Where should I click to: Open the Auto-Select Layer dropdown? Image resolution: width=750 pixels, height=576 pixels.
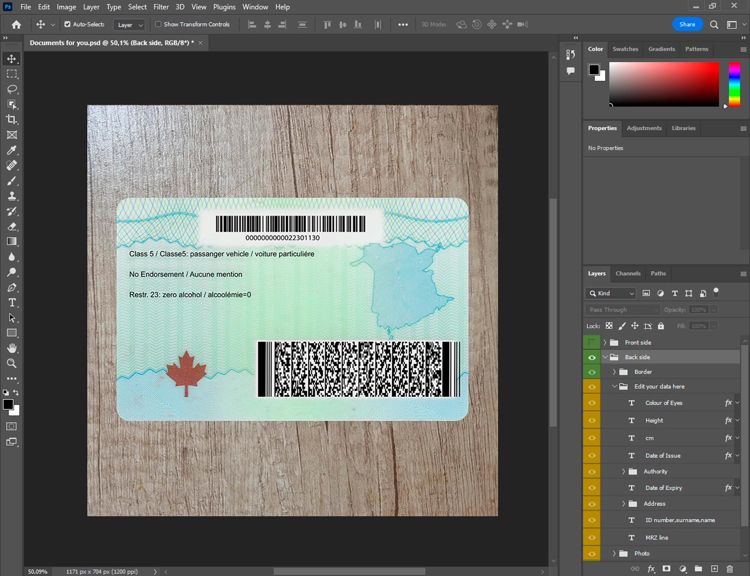click(x=129, y=24)
